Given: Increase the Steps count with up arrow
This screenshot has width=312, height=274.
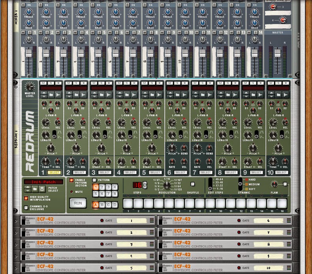Looking at the screenshot, I should tap(145, 183).
